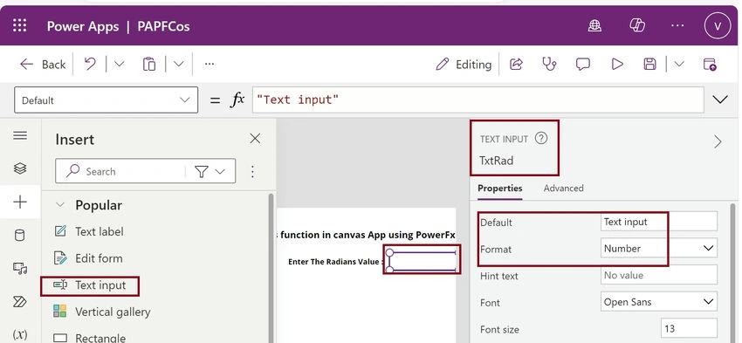The height and width of the screenshot is (343, 742).
Task: Go Back using the arrow button
Action: pos(43,65)
